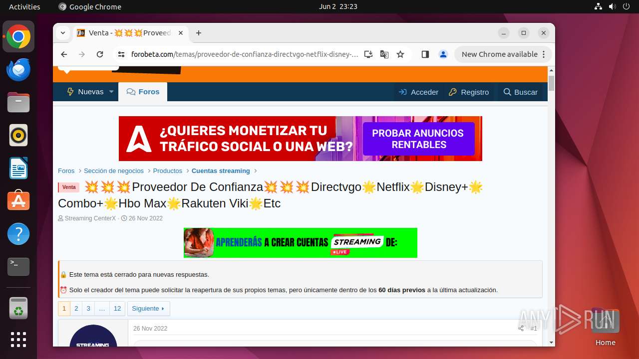This screenshot has width=639, height=359.
Task: Open the Nuevas navigation item
Action: (x=85, y=92)
